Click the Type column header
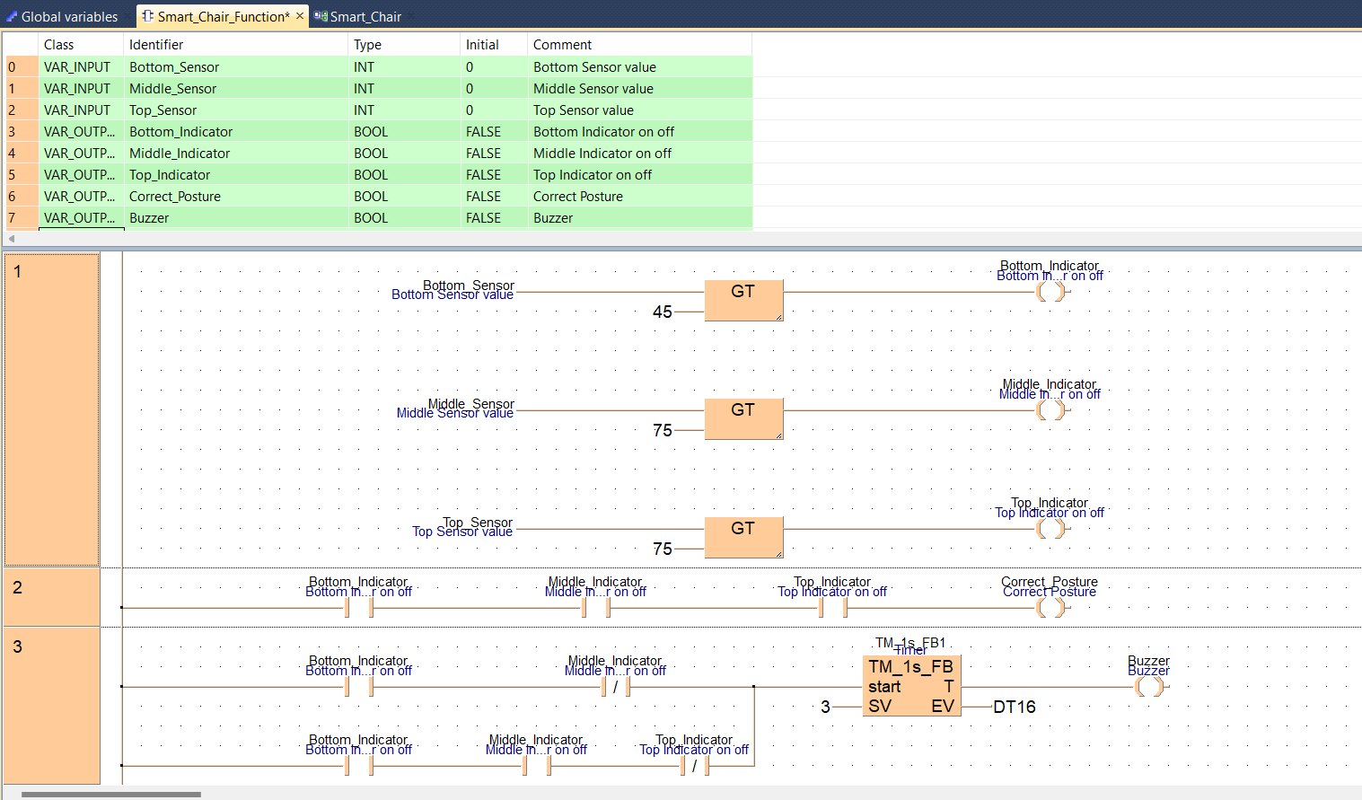The image size is (1362, 800). [404, 45]
